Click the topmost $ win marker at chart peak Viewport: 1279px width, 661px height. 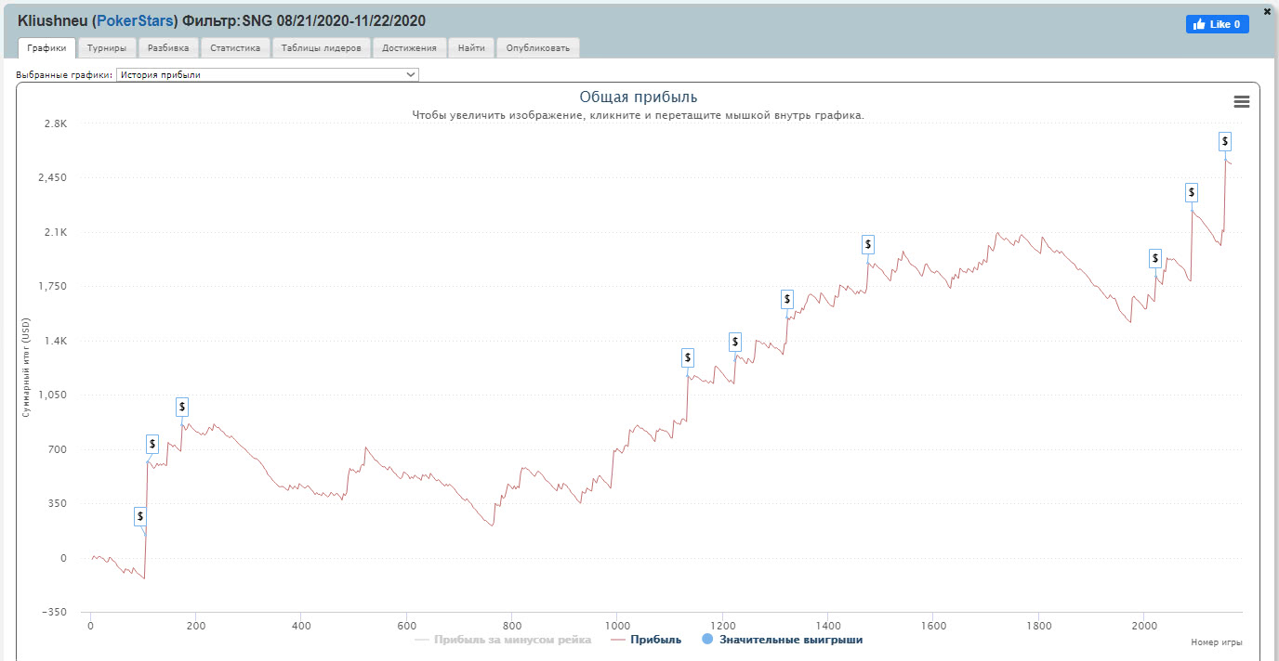[x=1225, y=141]
